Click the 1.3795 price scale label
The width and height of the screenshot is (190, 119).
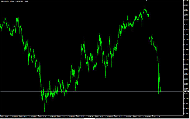(x=186, y=15)
